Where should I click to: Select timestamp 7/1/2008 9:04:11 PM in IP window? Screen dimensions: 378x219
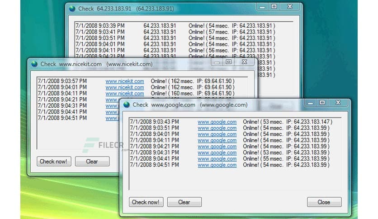click(x=100, y=50)
